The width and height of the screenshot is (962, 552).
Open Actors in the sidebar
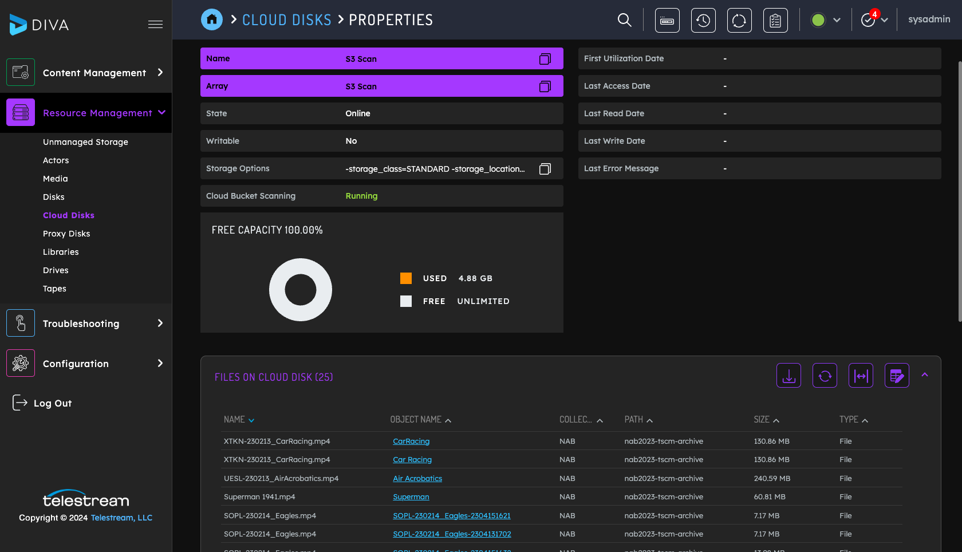[56, 160]
